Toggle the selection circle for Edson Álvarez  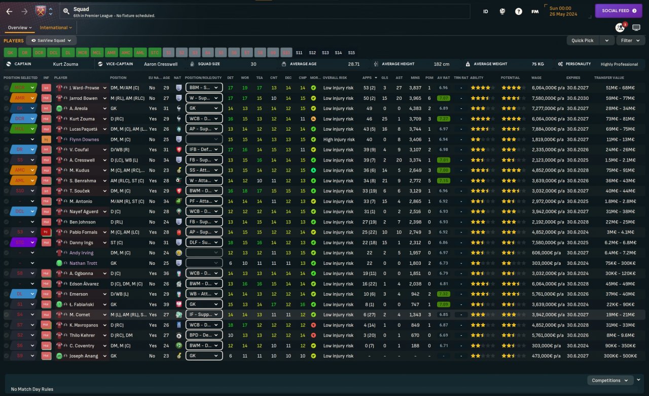[6, 284]
